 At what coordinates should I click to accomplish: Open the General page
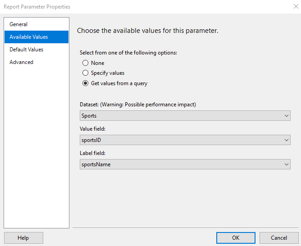[18, 24]
